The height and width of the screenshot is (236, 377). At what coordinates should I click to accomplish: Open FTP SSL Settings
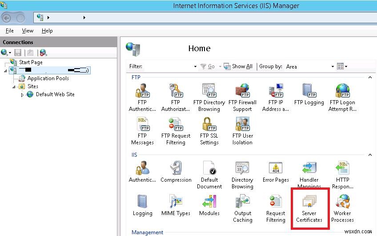coord(209,131)
